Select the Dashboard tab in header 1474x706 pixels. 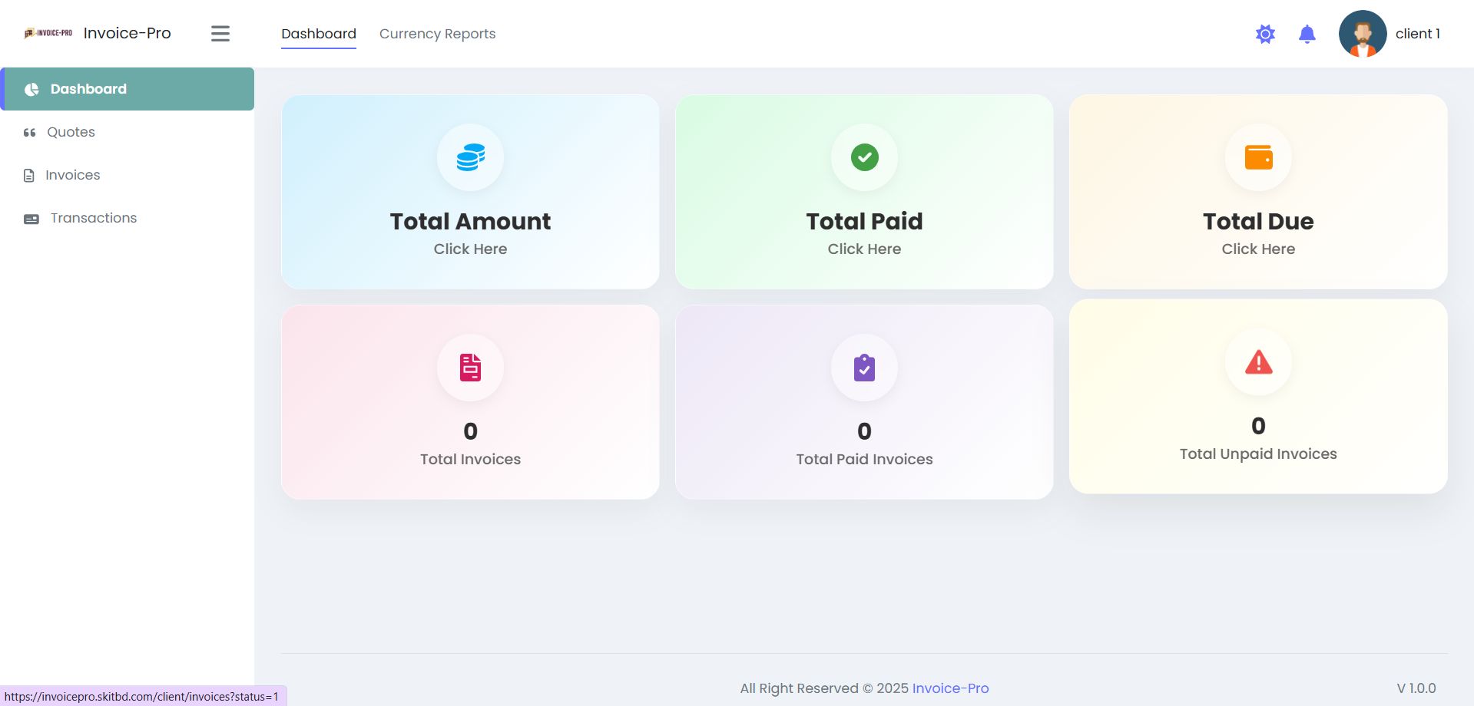(x=319, y=34)
